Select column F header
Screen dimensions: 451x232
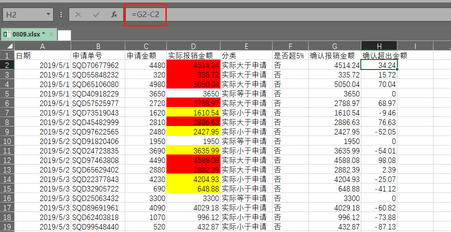click(291, 46)
